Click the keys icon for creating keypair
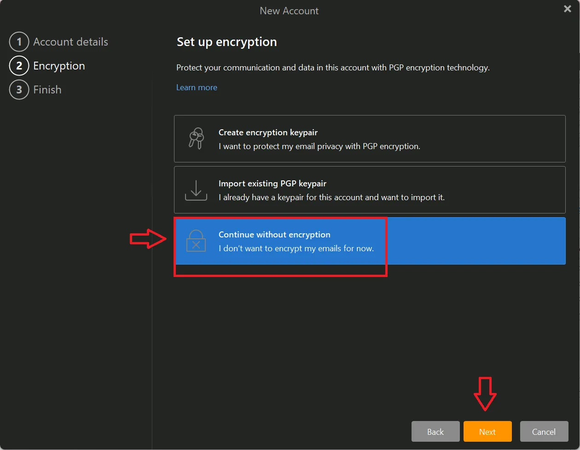580x450 pixels. 196,138
